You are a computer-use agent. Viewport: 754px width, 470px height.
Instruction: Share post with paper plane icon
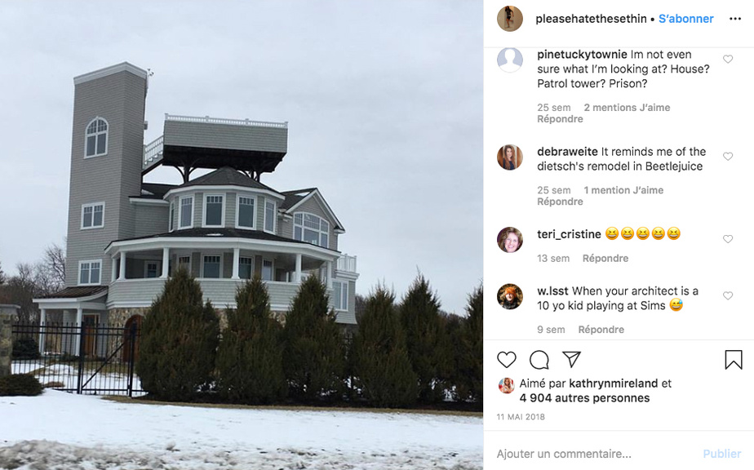tap(571, 359)
